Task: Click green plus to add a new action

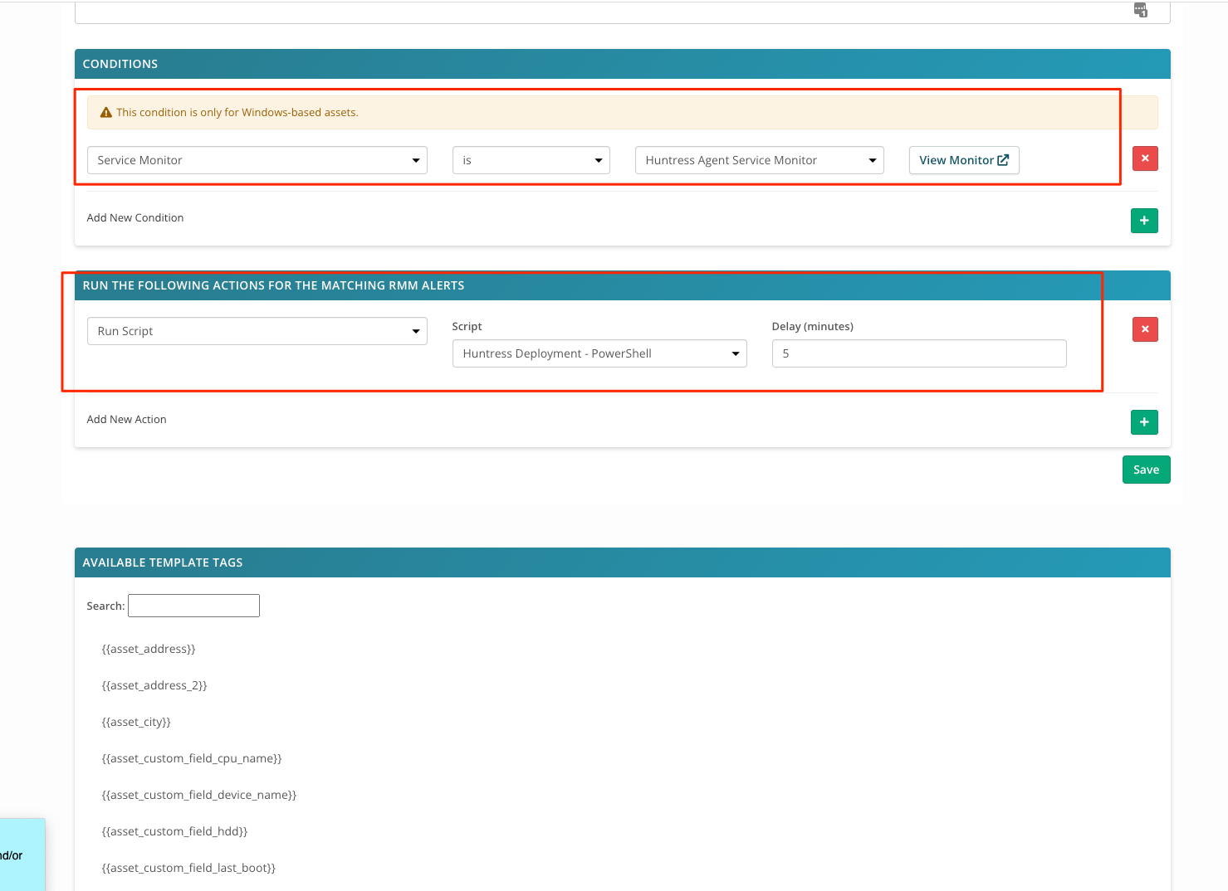Action: 1144,422
